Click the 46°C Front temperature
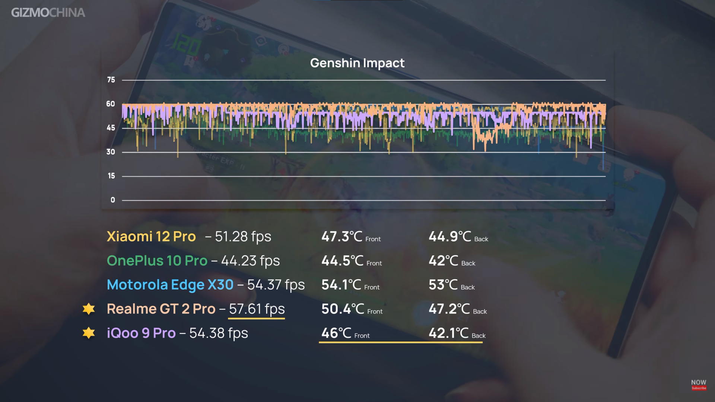 (345, 333)
